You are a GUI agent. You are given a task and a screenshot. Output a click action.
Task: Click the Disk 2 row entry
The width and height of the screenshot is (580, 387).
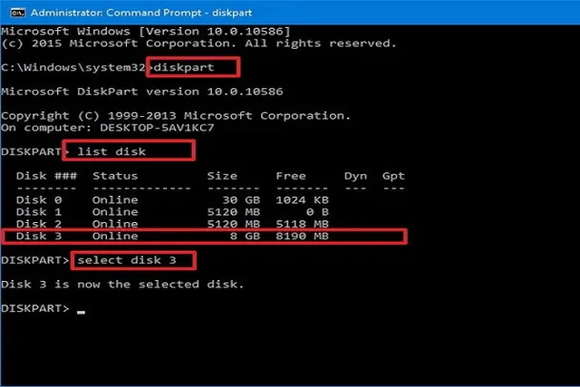172,224
